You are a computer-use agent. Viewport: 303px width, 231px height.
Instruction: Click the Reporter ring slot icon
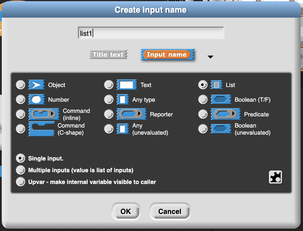tap(131, 114)
